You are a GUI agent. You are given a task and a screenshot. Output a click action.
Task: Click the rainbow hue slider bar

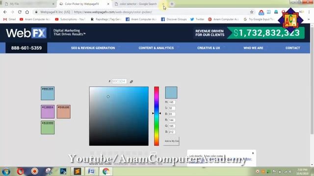click(x=157, y=116)
